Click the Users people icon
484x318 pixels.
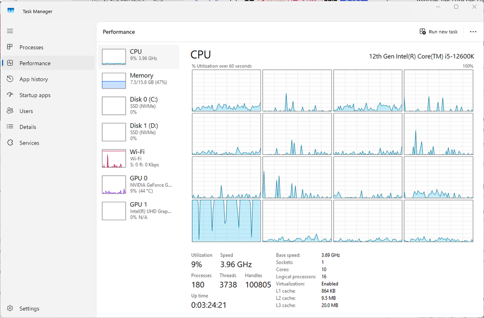point(10,111)
